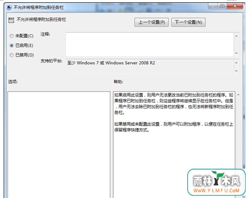Image resolution: width=248 pixels, height=198 pixels.
Task: Click the help panel scroll up arrow
Action: point(239,95)
